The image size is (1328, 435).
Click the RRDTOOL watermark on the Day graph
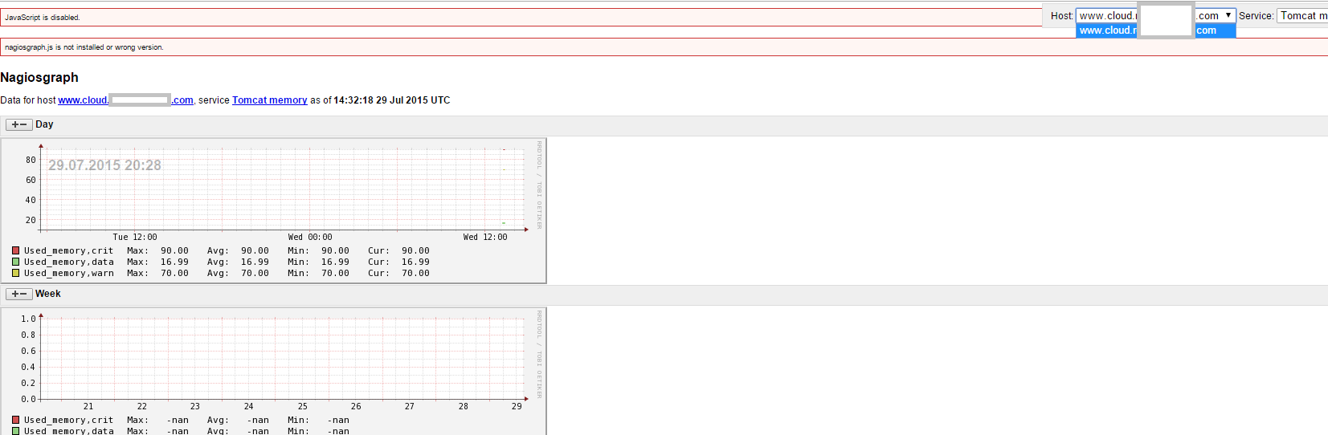539,185
